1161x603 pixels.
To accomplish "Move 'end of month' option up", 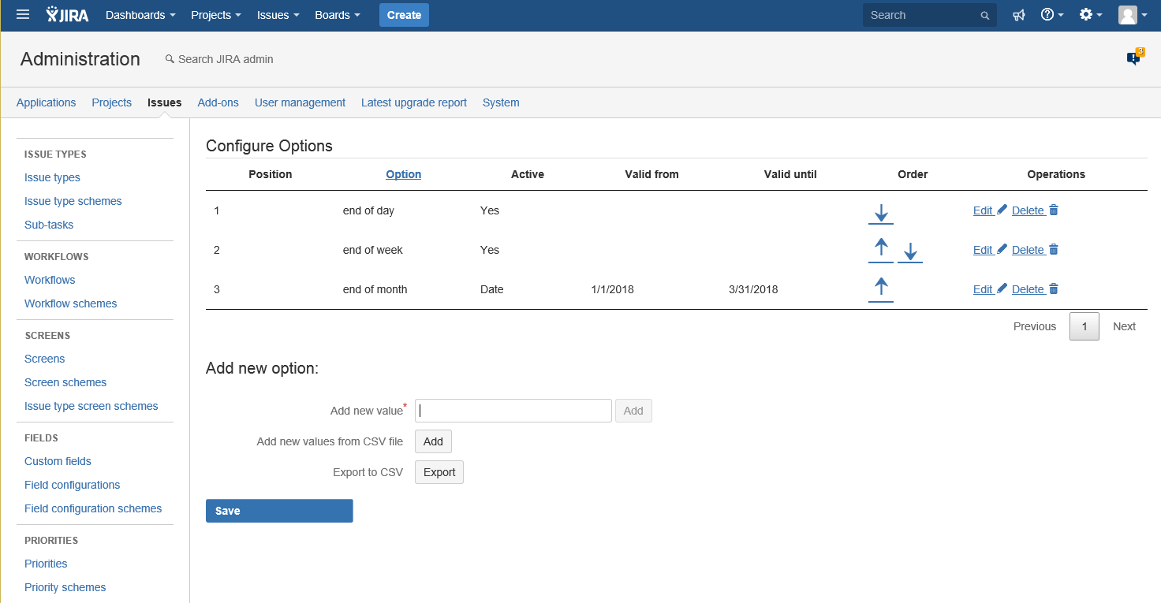I will tap(881, 290).
